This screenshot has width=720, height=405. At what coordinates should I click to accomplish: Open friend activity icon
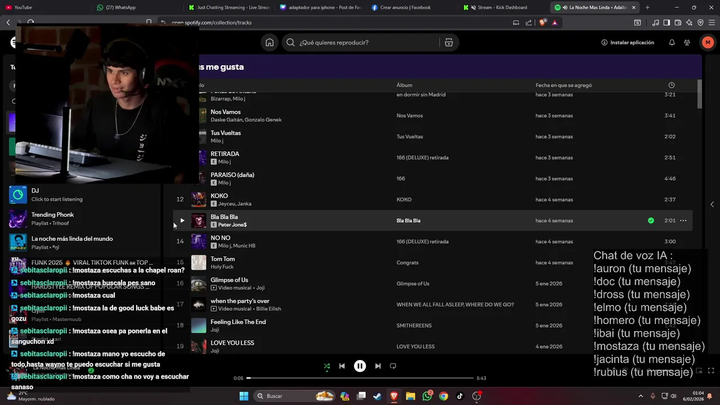click(687, 42)
